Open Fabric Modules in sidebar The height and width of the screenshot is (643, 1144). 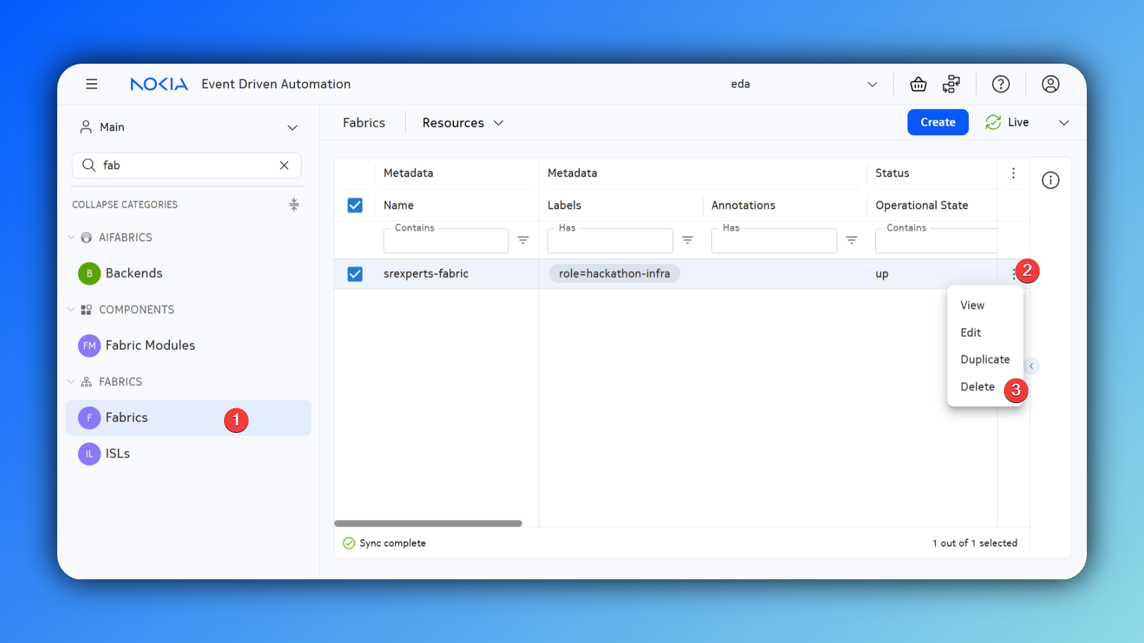(150, 345)
